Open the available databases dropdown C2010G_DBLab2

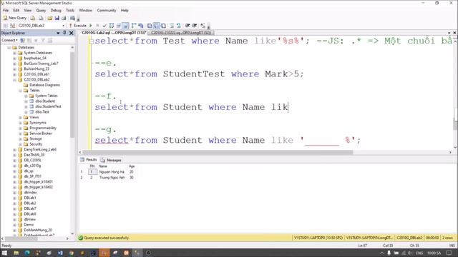click(41, 26)
